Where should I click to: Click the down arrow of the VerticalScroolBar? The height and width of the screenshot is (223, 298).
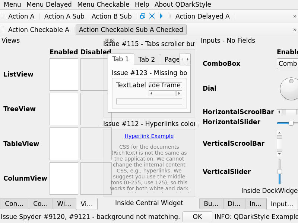pyautogui.click(x=279, y=153)
